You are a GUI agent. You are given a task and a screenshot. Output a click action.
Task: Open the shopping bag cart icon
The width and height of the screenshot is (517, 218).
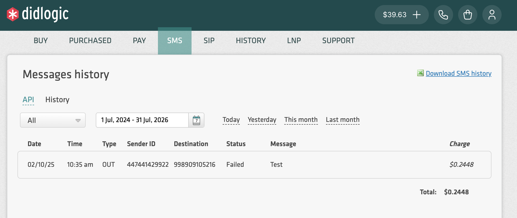[467, 15]
